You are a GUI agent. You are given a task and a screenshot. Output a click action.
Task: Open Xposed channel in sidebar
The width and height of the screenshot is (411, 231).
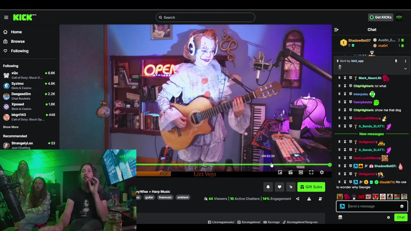29,107
